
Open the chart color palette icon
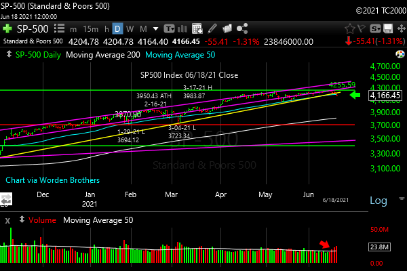[x=183, y=29]
